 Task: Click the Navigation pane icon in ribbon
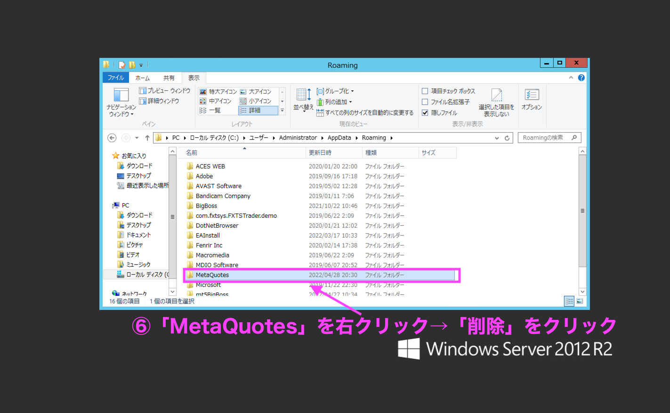121,95
